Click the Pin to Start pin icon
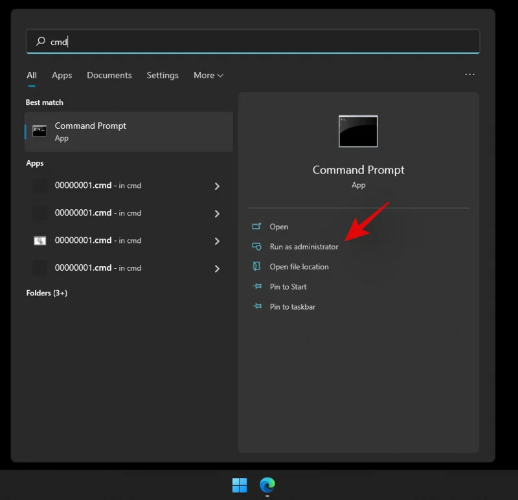The image size is (518, 500). pyautogui.click(x=256, y=286)
